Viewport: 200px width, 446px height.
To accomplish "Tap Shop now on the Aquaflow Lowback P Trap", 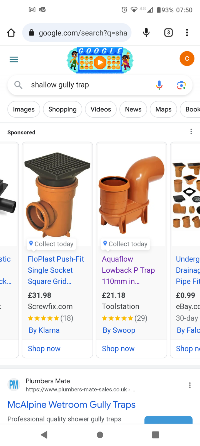I will click(x=118, y=348).
